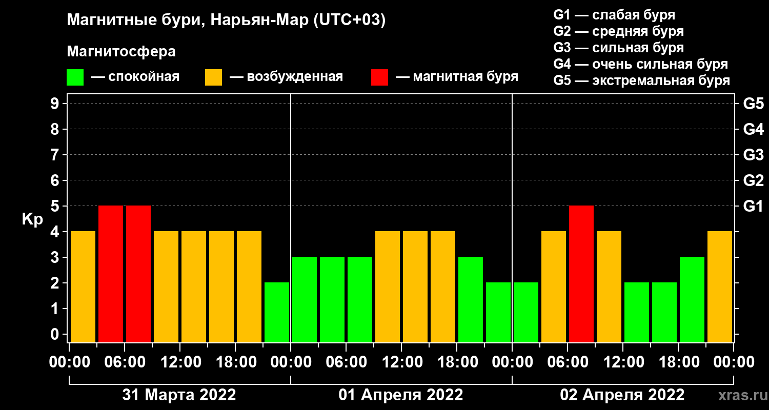This screenshot has height=410, width=769.
Task: Click the 'Магнитосфера' heading
Action: point(122,52)
